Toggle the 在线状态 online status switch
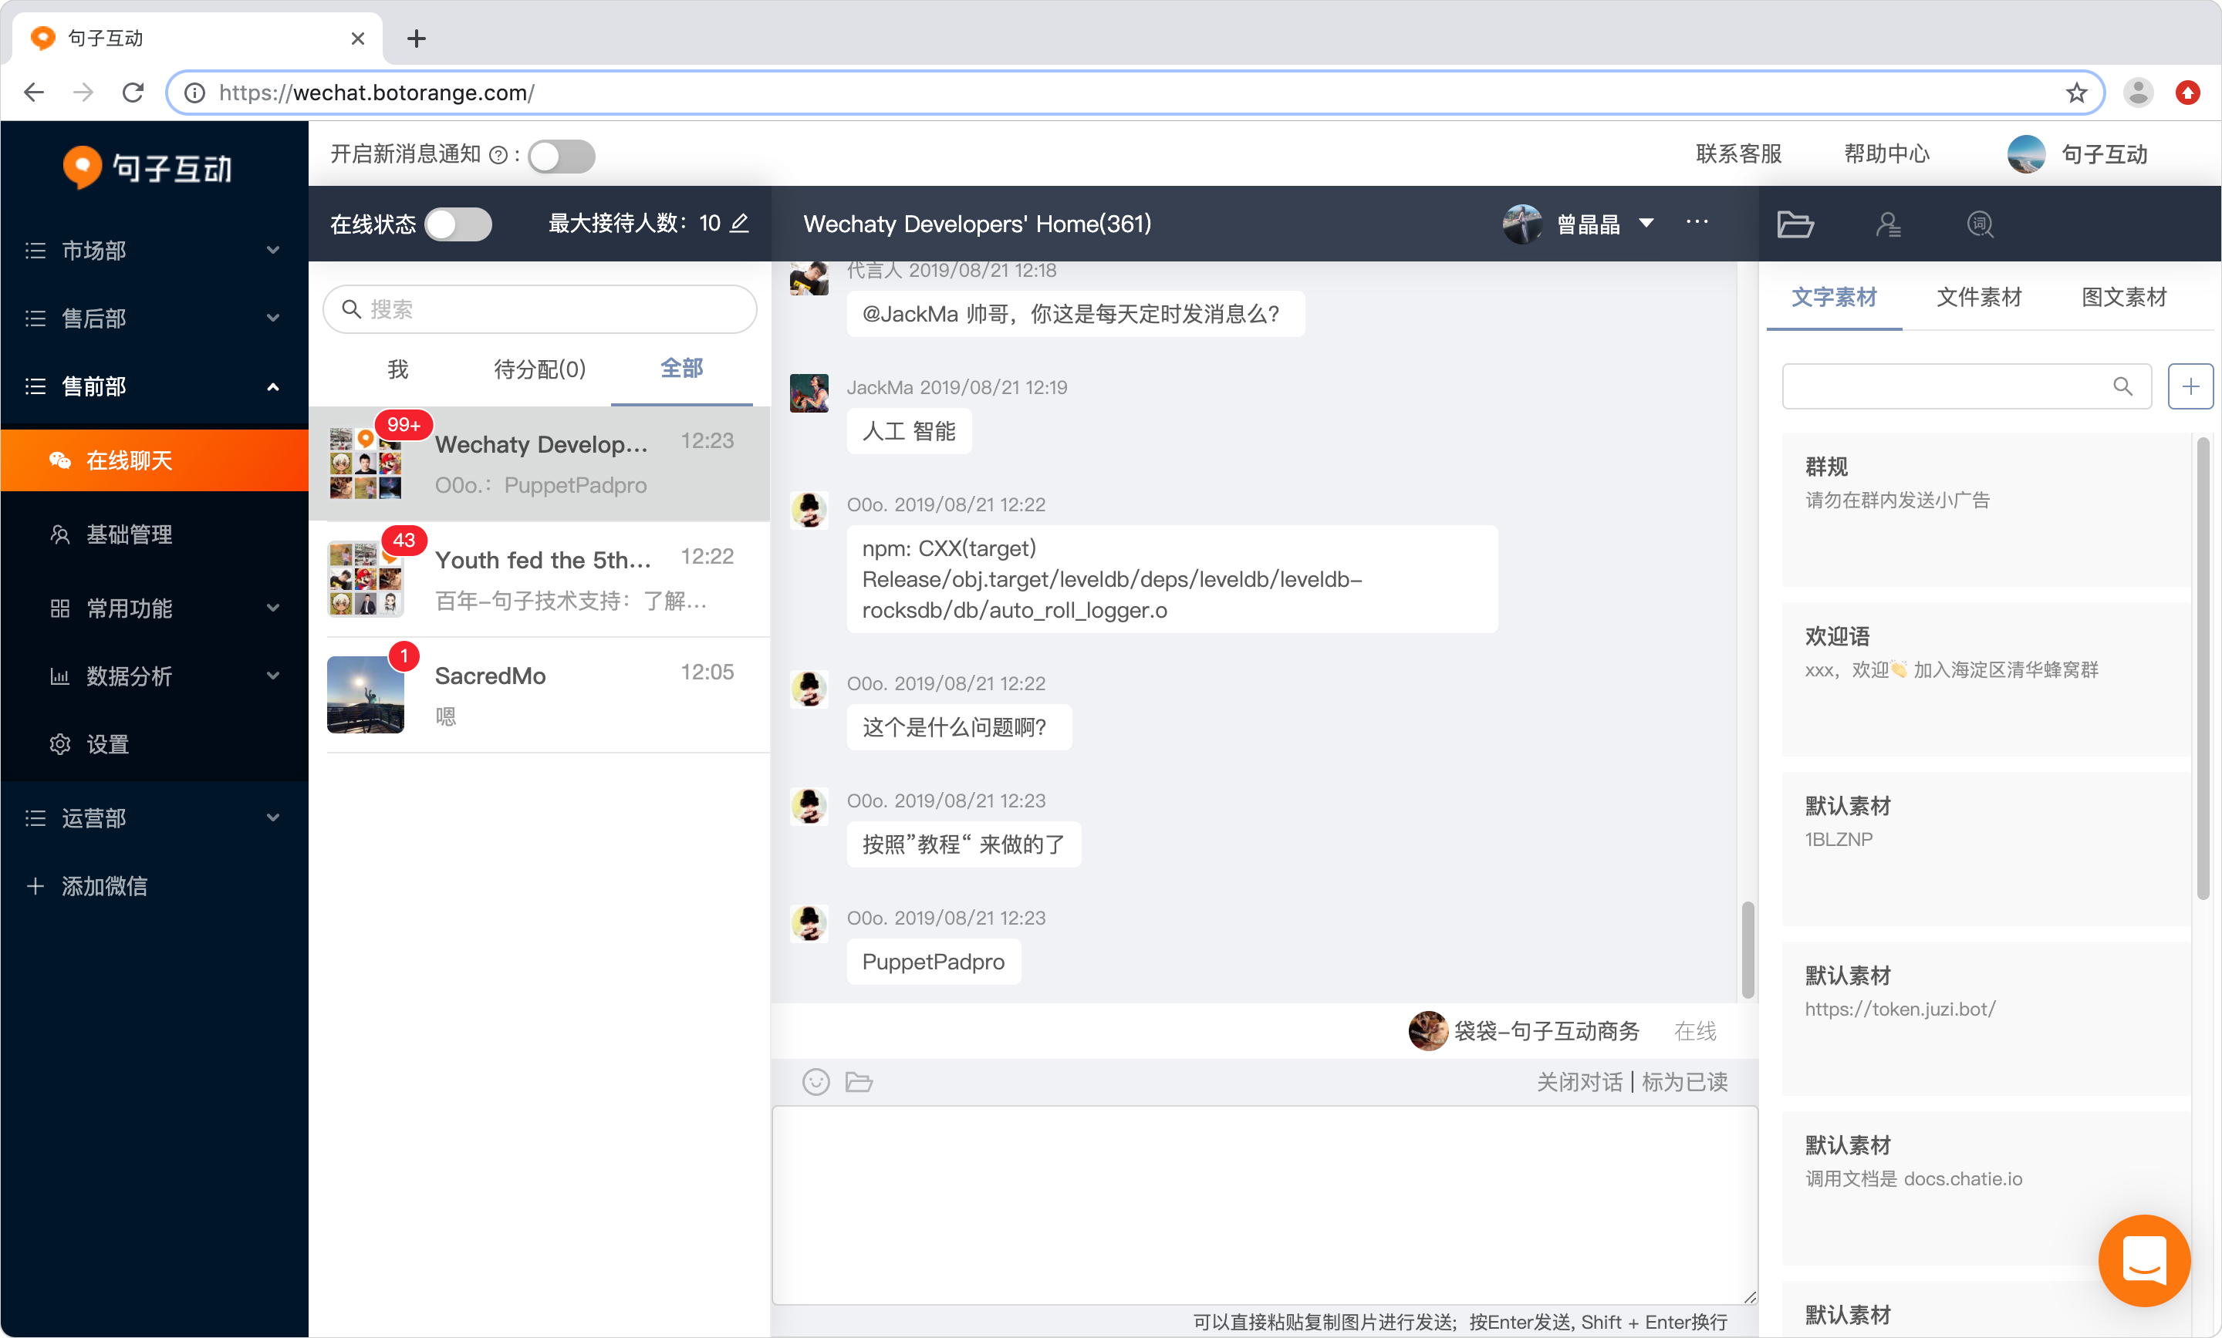 (458, 223)
